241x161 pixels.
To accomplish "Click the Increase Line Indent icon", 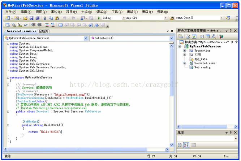I will (39, 25).
